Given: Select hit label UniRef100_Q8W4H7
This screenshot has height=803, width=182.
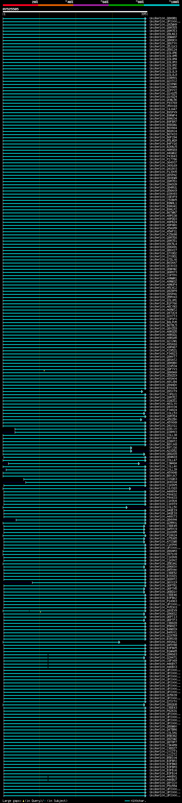Looking at the screenshot, I should (163, 37).
